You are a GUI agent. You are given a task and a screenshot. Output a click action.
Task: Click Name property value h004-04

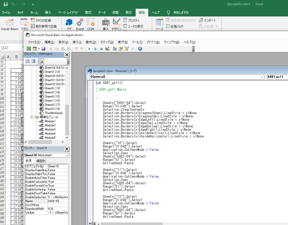click(x=58, y=201)
